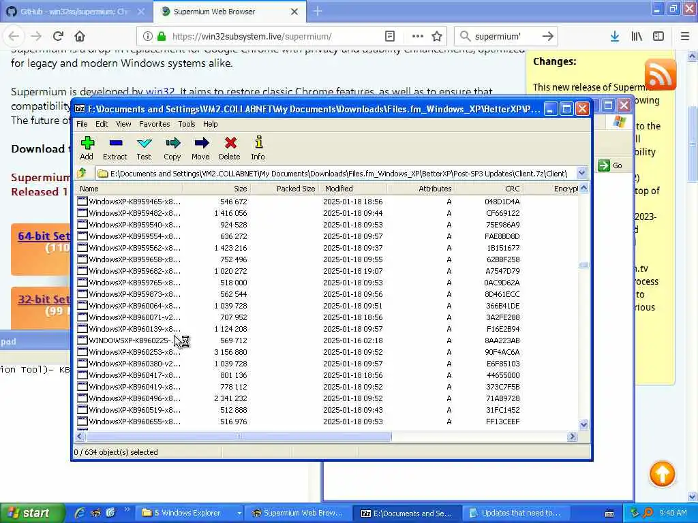Viewport: 698px width, 523px height.
Task: Open the downloads panel in browser
Action: coord(615,36)
